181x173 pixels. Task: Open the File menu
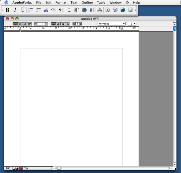pyautogui.click(x=39, y=2)
